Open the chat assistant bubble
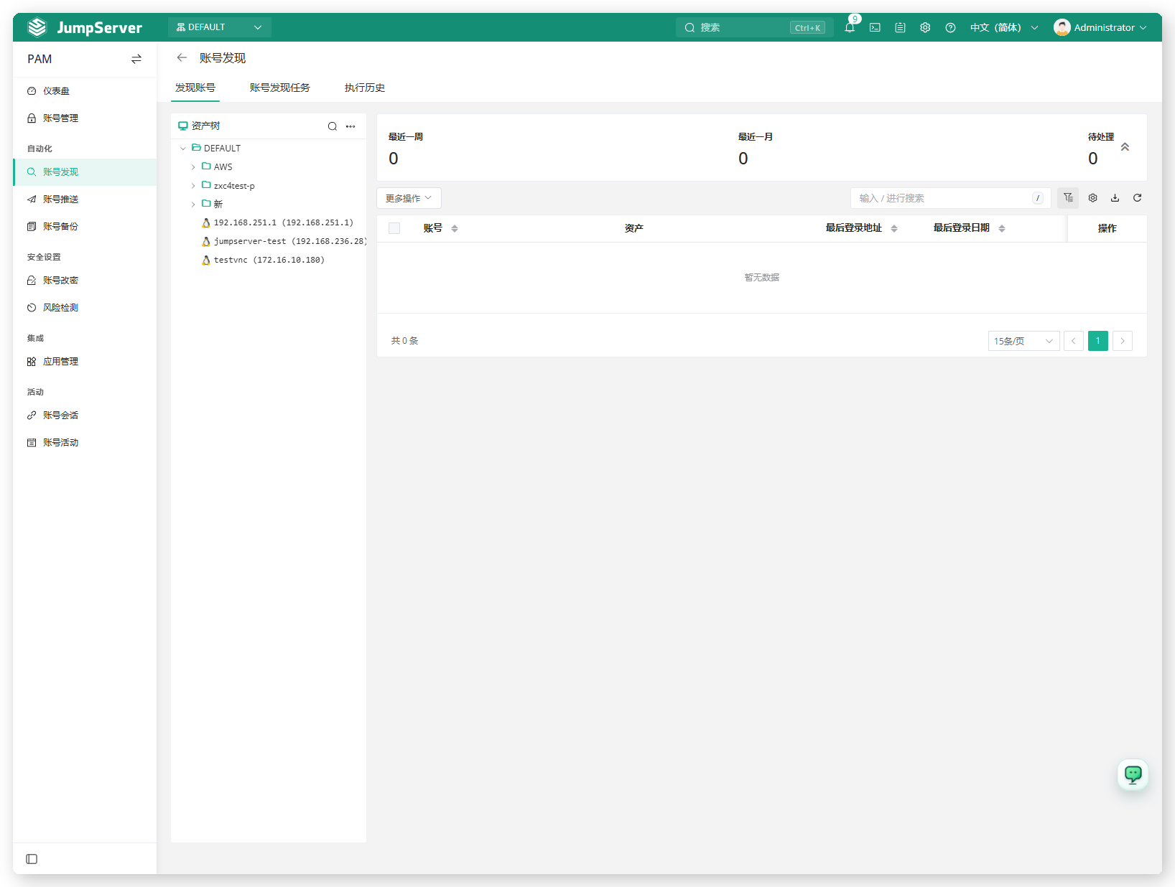Screen dimensions: 1175x887 click(1133, 774)
